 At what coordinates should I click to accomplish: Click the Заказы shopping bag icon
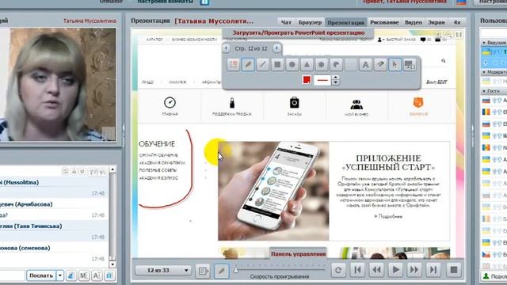(294, 103)
